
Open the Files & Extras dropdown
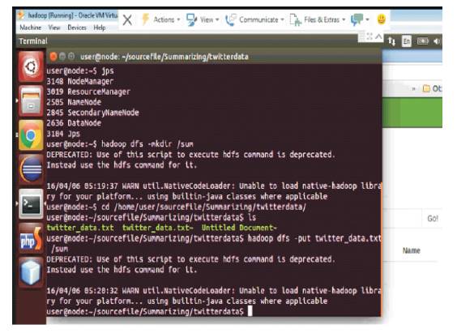318,19
